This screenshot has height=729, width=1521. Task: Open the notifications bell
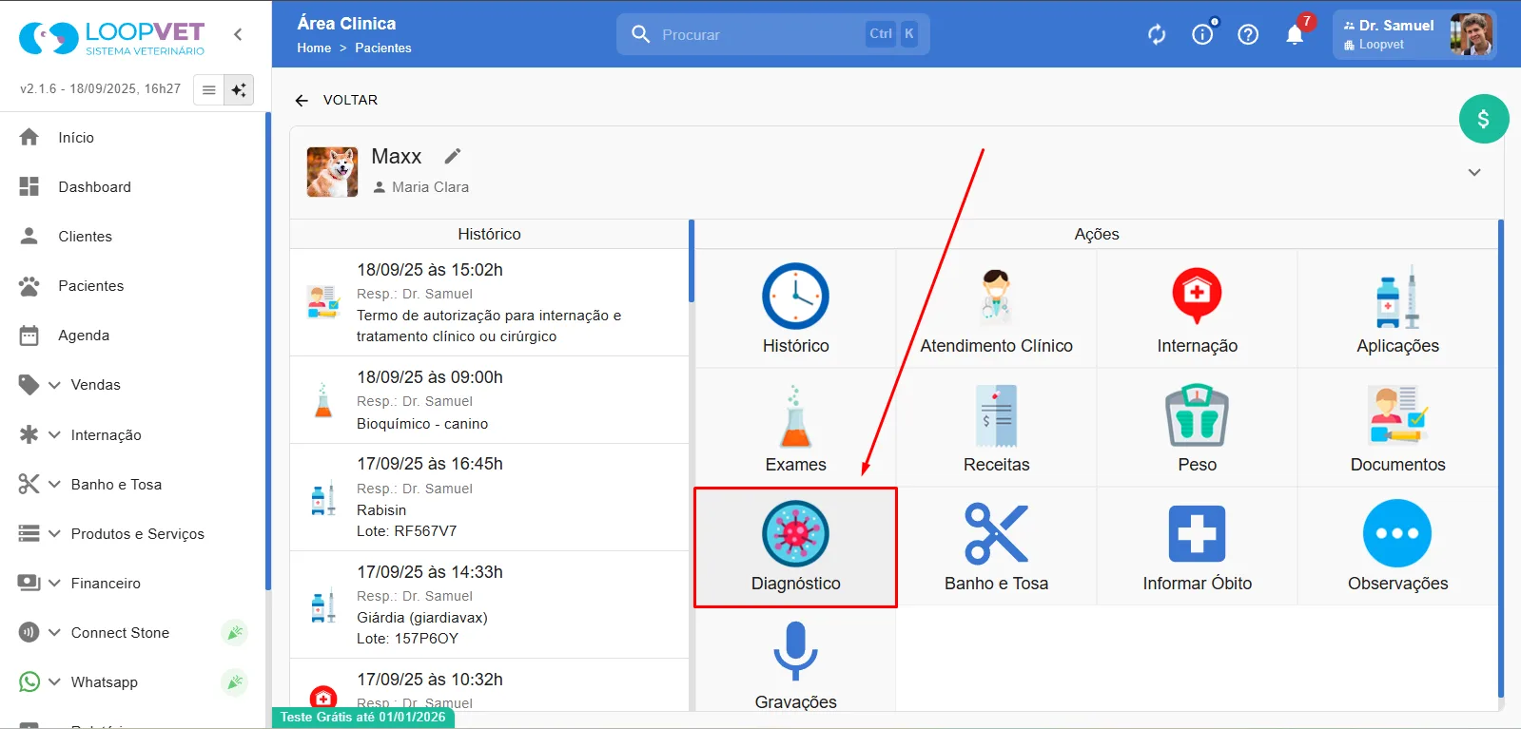point(1295,34)
